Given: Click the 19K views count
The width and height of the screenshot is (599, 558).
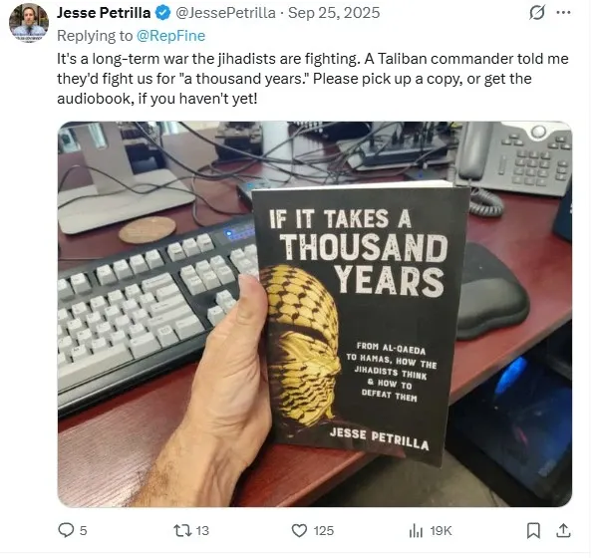Looking at the screenshot, I should (x=441, y=531).
